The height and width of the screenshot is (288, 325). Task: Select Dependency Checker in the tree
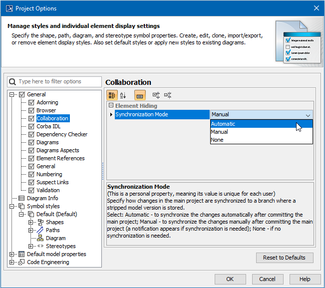tap(61, 134)
